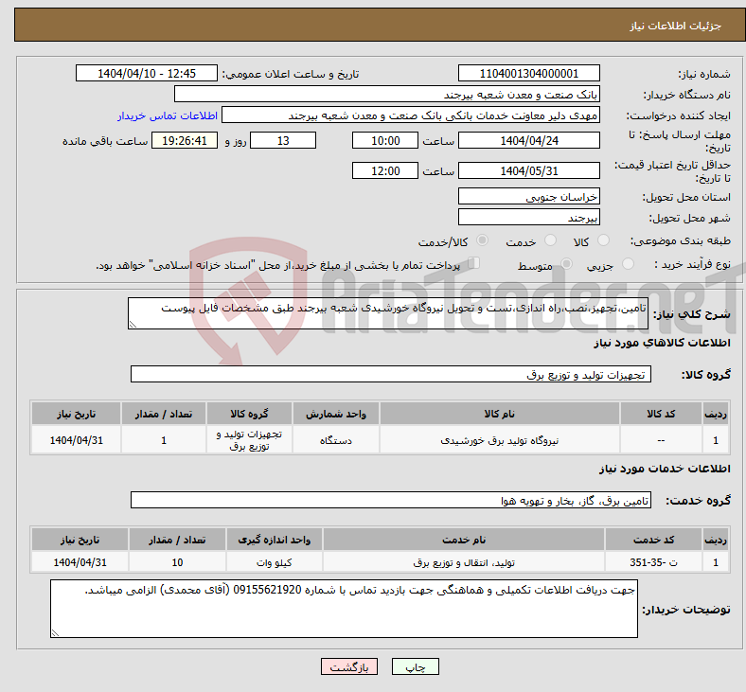Click goods table header واحد شمارش
This screenshot has width=746, height=692.
336,414
